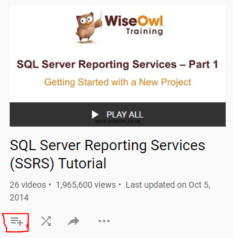Click the play triangle beside PLAY ALL
The width and height of the screenshot is (233, 238).
pyautogui.click(x=95, y=114)
